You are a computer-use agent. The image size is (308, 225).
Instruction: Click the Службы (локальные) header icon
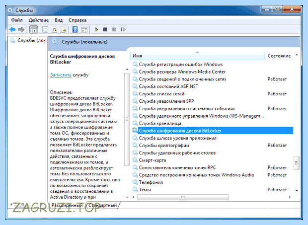[55, 42]
